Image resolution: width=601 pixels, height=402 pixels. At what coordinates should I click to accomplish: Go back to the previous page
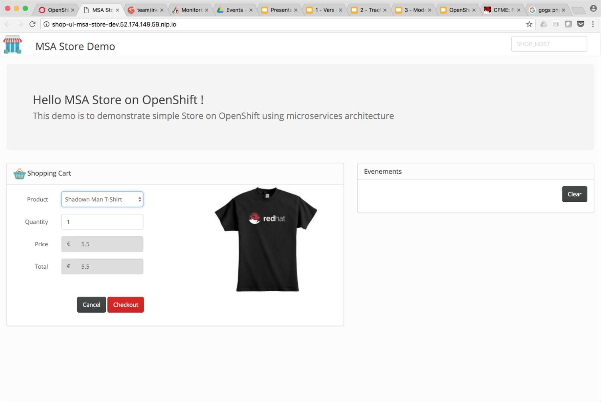(8, 24)
